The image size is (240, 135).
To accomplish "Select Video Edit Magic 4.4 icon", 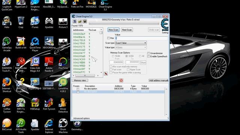I will 35,65.
